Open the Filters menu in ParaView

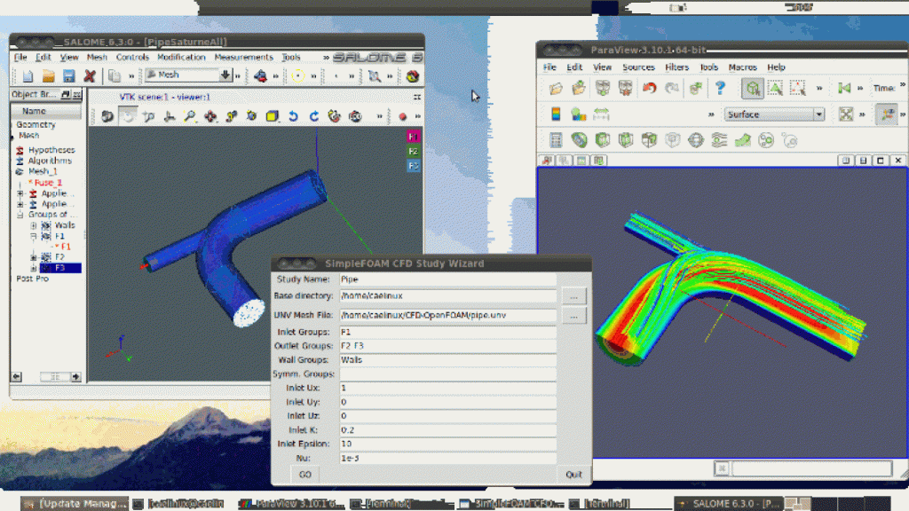pyautogui.click(x=676, y=67)
